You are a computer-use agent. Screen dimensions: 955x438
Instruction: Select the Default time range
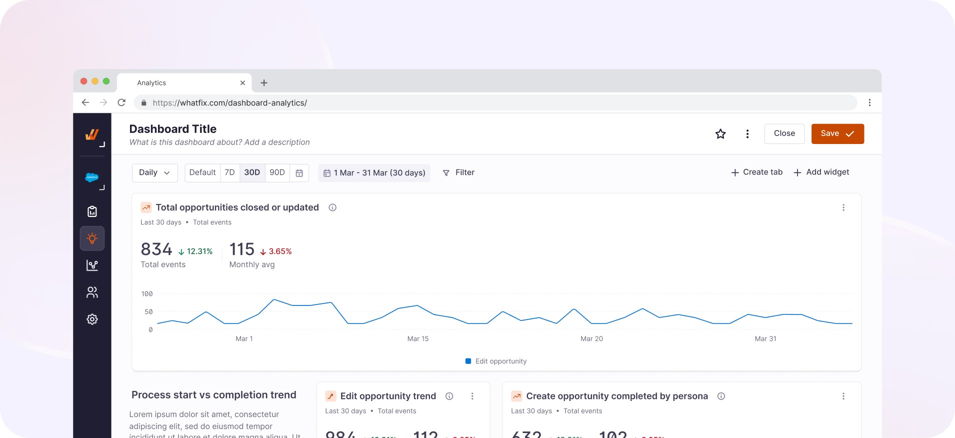(202, 172)
